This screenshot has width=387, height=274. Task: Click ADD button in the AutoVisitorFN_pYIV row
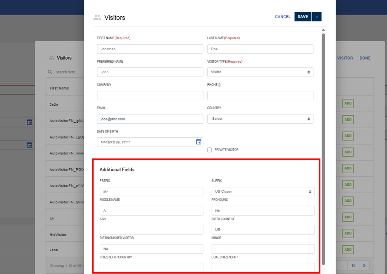(x=348, y=185)
